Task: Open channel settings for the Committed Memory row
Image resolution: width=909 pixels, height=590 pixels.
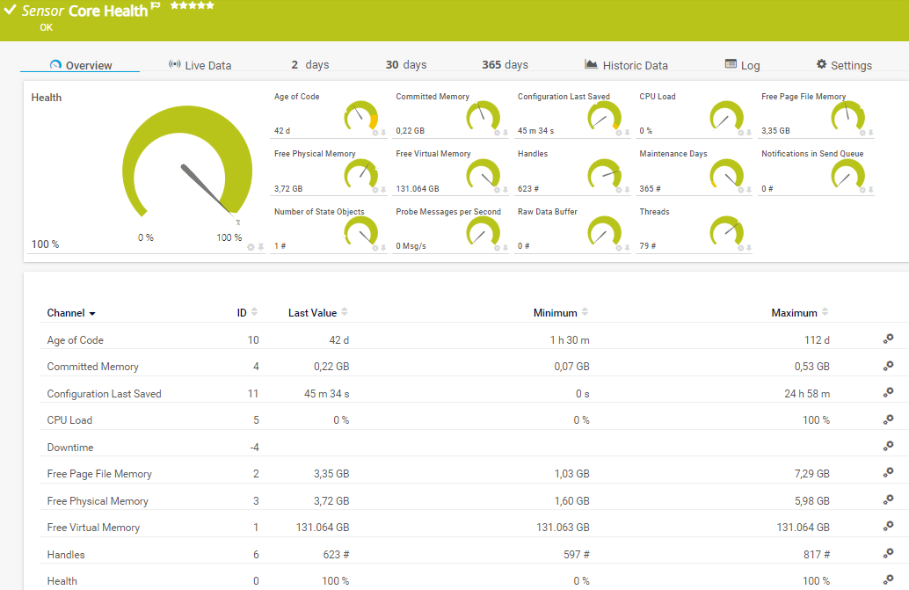Action: tap(888, 366)
